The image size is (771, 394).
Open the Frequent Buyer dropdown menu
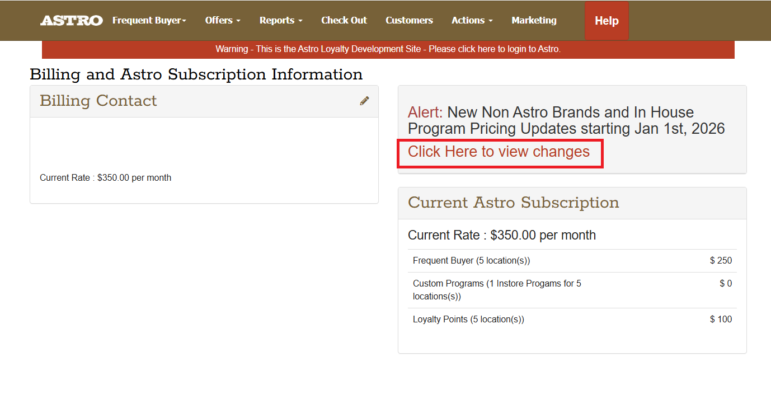point(149,21)
